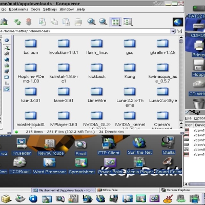Open File menu in KDiskFree window
The image size is (205, 205).
[188, 118]
